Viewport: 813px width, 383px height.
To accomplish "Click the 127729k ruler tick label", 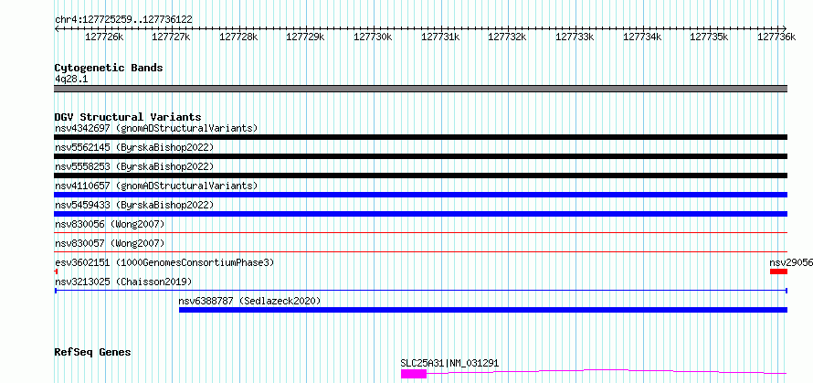I will point(305,37).
